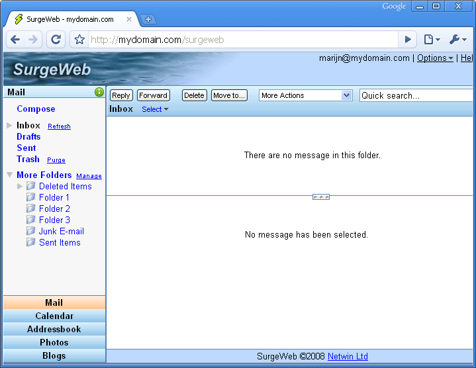Expand the Deleted Items folder
This screenshot has width=476, height=368.
click(20, 186)
